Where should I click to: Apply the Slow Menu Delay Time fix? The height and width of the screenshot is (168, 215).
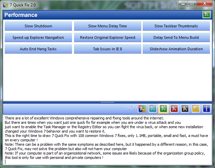click(108, 26)
